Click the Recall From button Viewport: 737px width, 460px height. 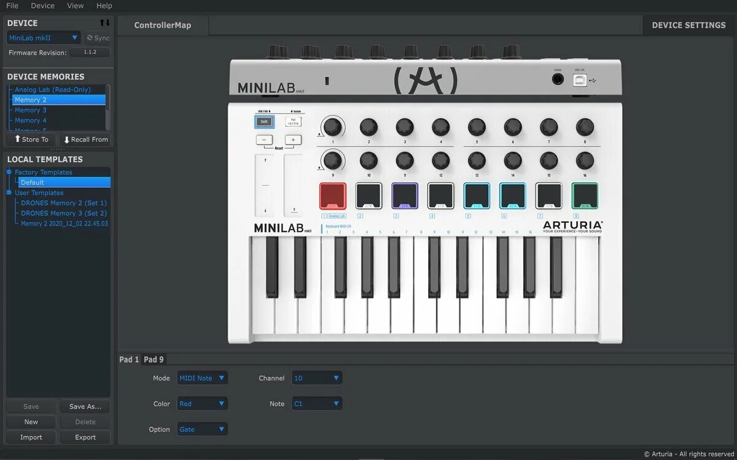85,139
